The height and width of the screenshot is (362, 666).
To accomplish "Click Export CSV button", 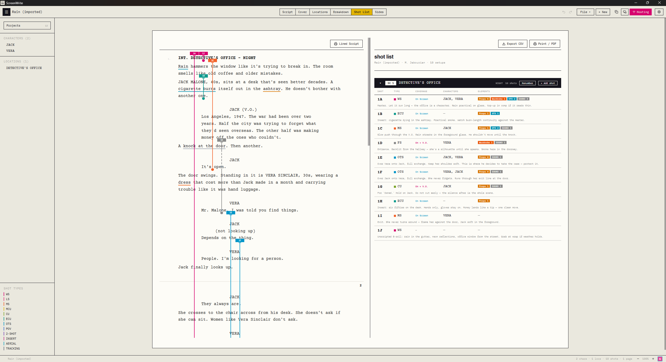I will [513, 44].
